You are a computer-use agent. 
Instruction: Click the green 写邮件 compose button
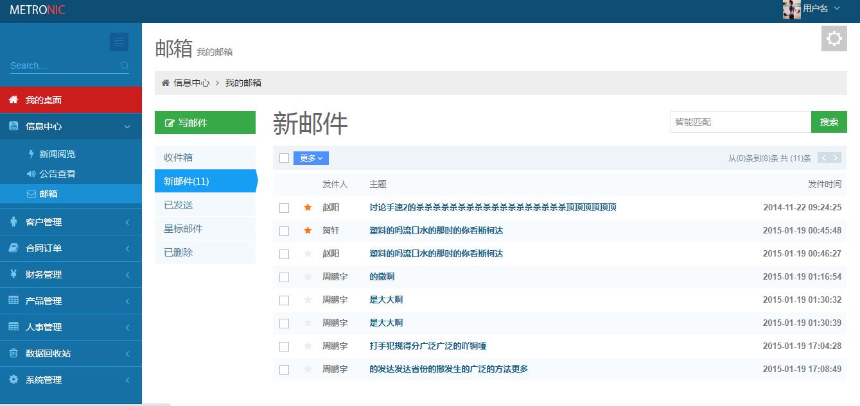[205, 123]
